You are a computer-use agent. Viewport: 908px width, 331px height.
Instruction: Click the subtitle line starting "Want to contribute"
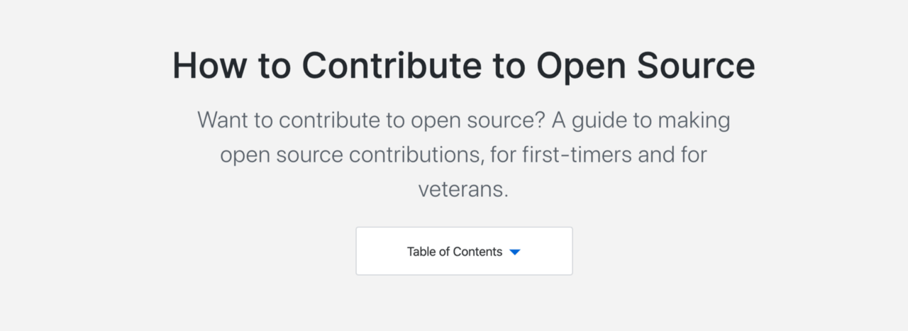click(464, 120)
